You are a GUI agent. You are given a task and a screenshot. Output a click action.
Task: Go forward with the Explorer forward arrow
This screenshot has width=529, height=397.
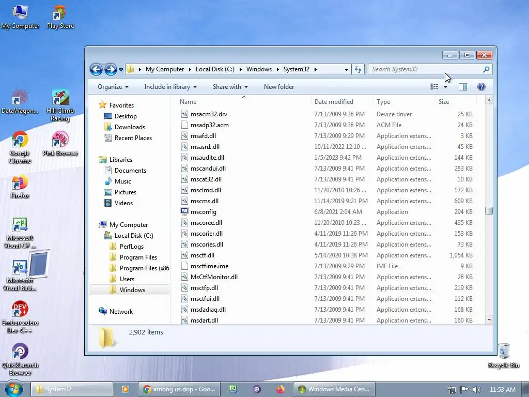111,70
